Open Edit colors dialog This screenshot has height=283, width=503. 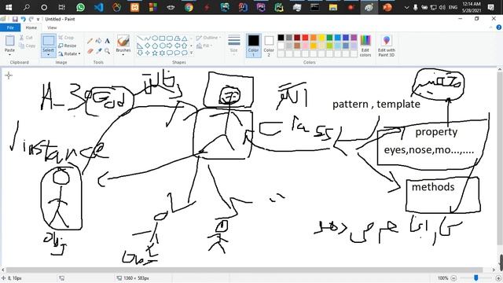tap(365, 46)
